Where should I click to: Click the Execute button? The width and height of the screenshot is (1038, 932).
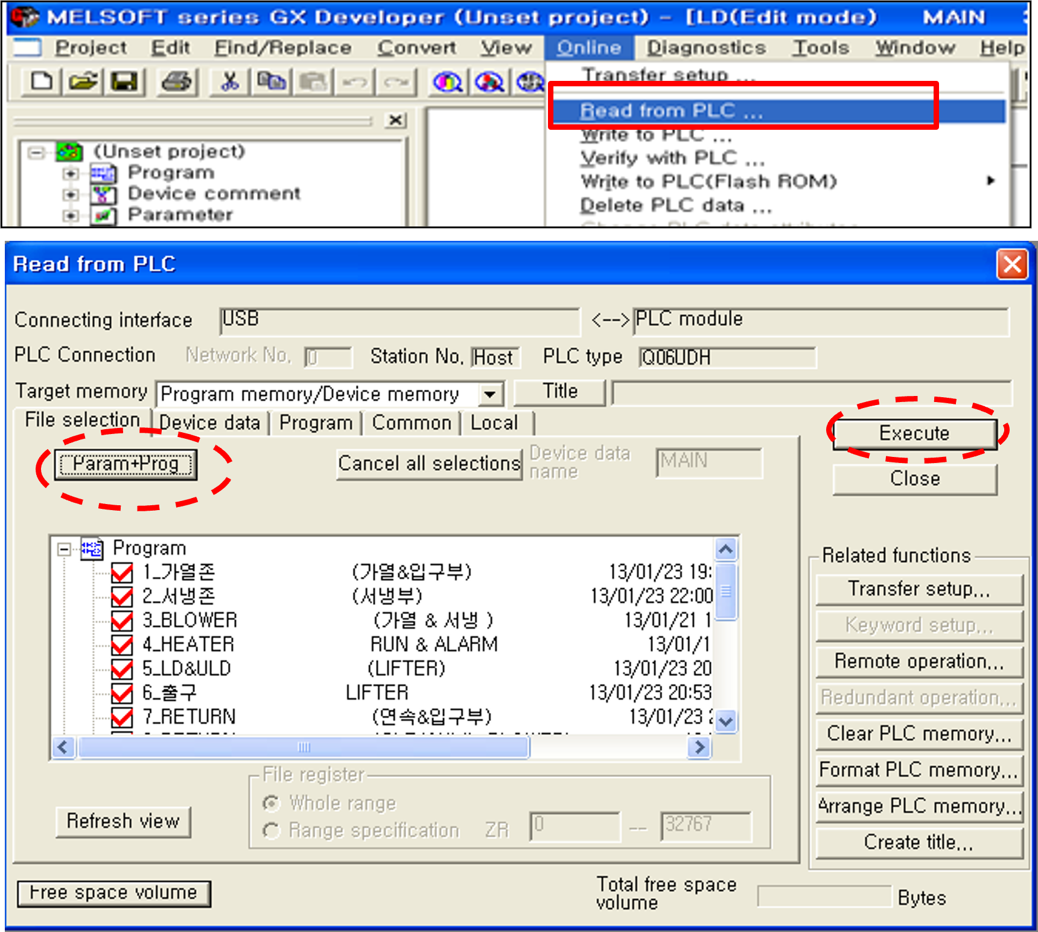click(x=915, y=433)
